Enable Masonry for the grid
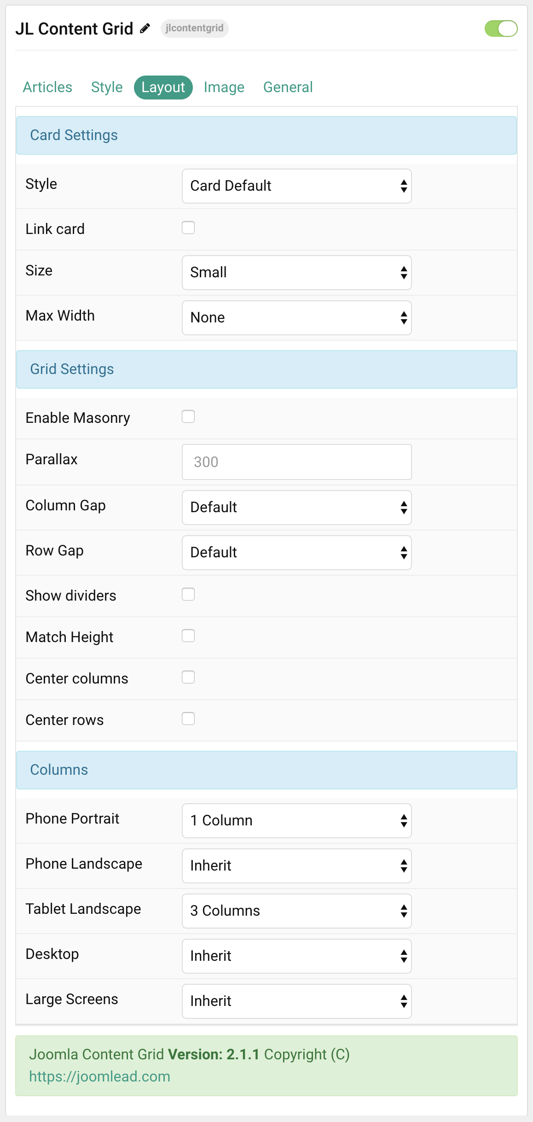 click(188, 416)
